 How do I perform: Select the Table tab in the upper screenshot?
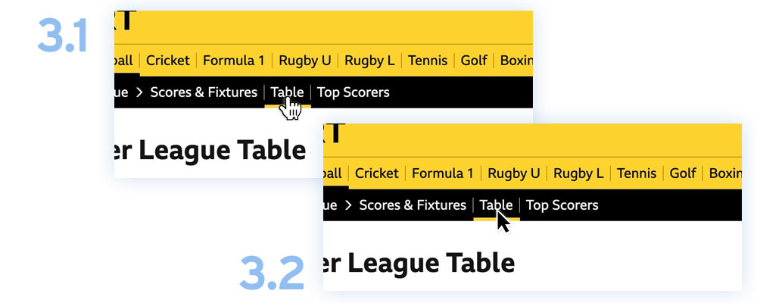[287, 92]
